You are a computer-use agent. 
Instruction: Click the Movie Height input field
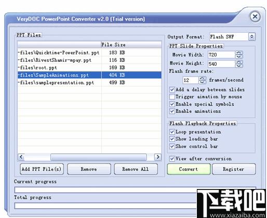tap(221, 64)
